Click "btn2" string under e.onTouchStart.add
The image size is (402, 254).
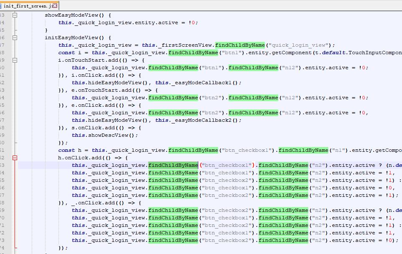pos(212,98)
